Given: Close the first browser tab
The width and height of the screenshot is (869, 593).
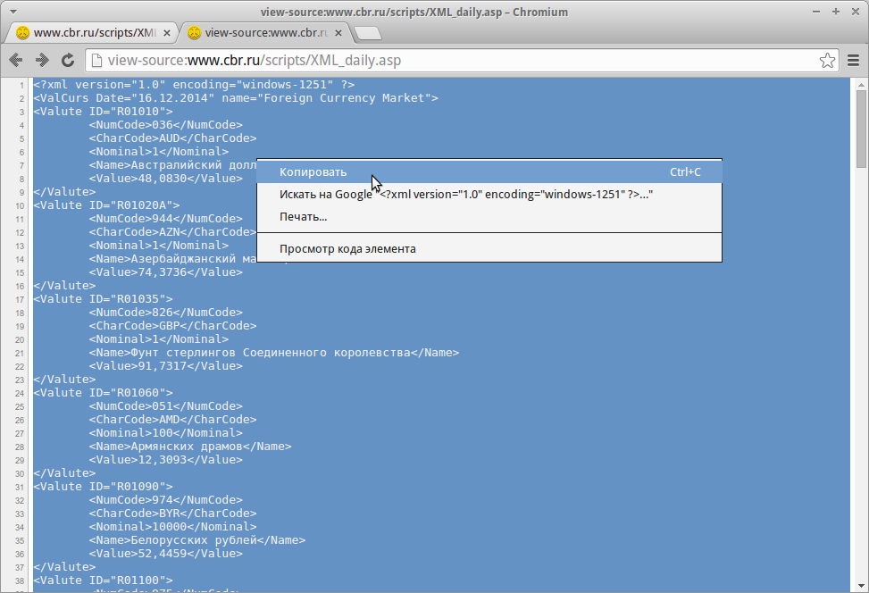Looking at the screenshot, I should click(166, 31).
